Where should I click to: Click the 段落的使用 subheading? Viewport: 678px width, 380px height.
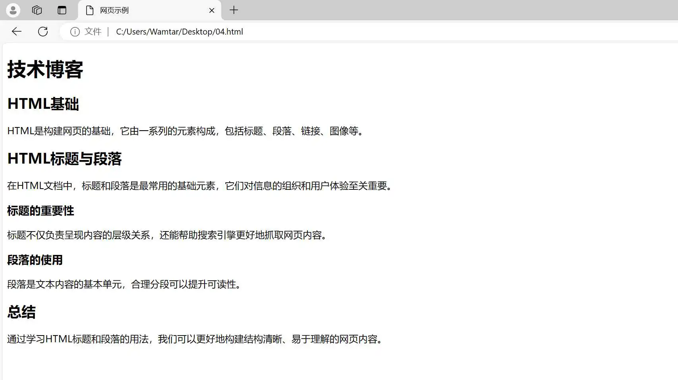point(35,260)
